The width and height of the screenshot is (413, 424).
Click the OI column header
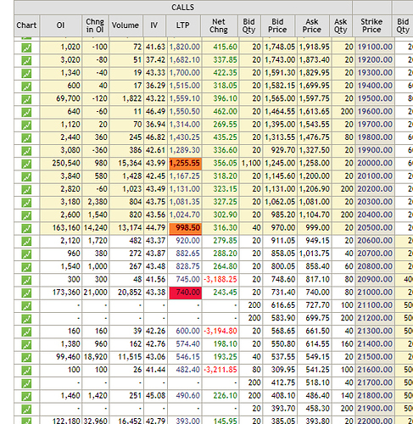61,25
